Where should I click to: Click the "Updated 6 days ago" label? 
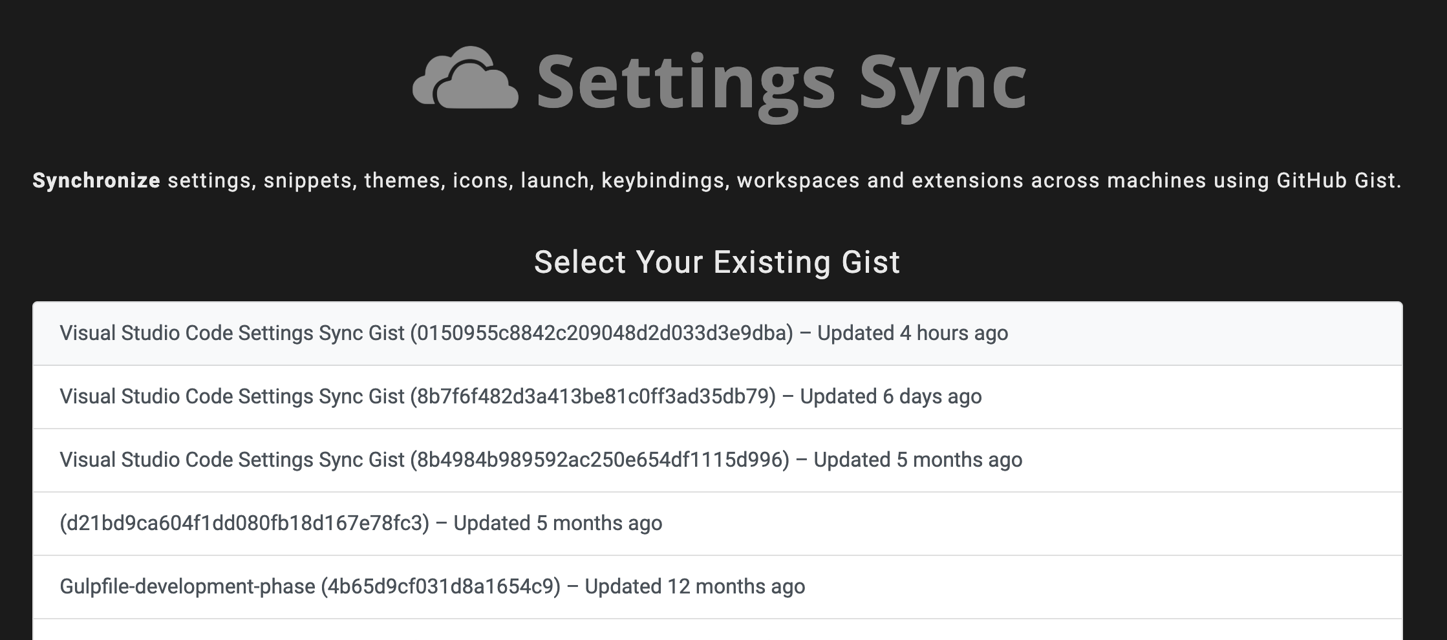[x=890, y=397]
